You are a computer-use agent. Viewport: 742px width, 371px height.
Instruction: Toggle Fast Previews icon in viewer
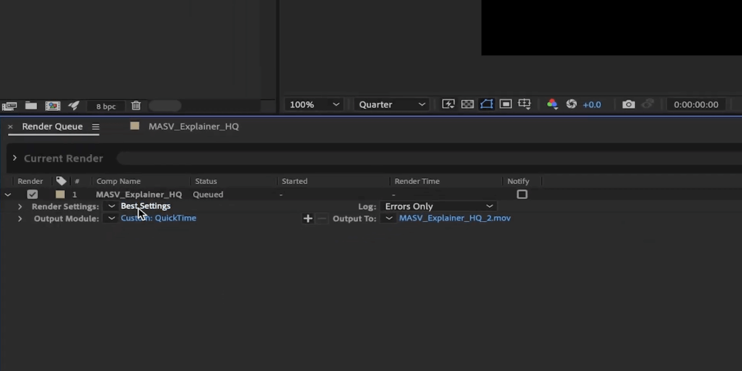click(448, 104)
